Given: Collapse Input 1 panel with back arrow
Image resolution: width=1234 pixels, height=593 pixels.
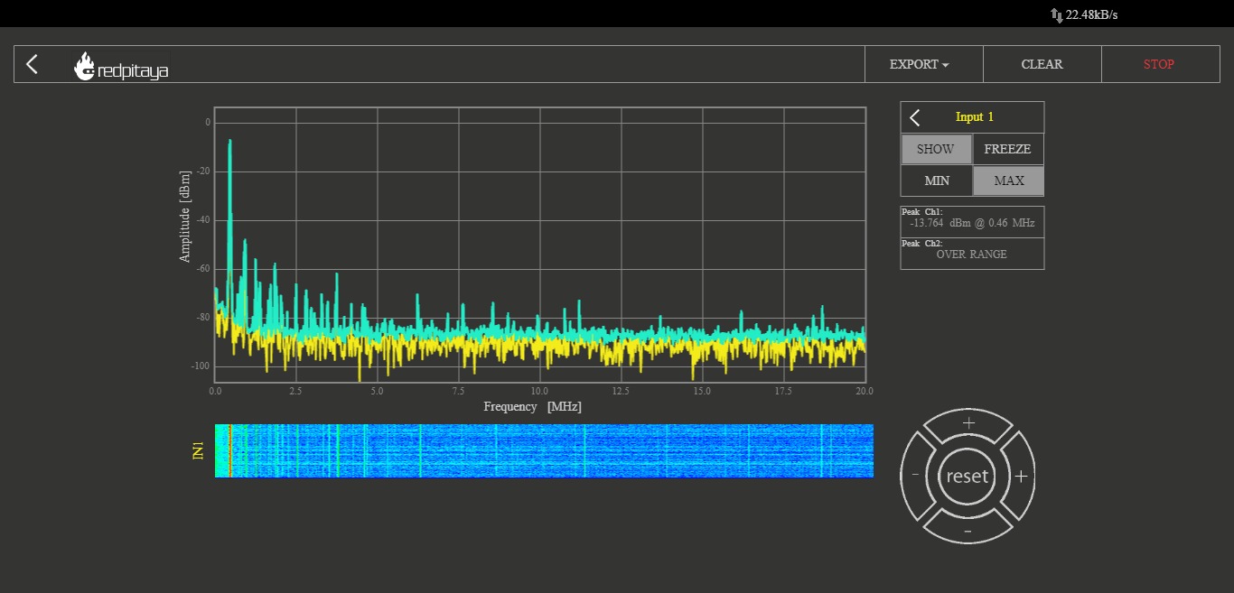Looking at the screenshot, I should pyautogui.click(x=915, y=117).
